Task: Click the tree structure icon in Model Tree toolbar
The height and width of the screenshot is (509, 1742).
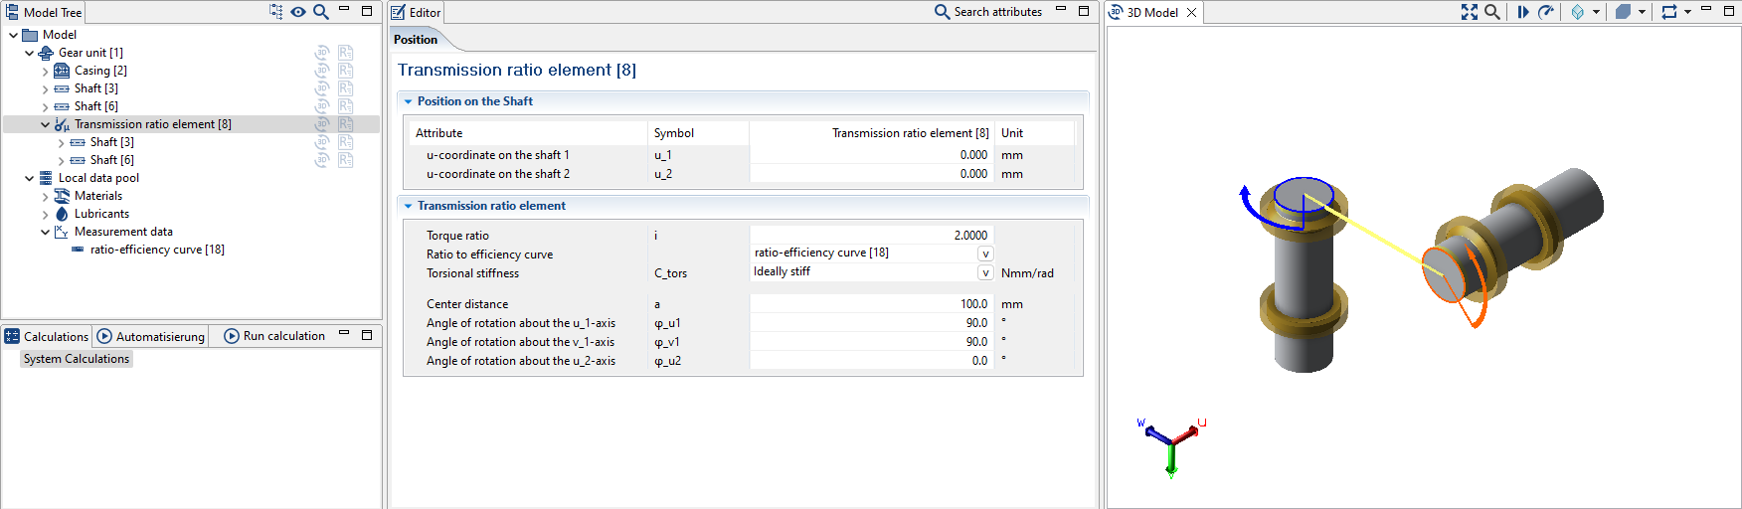Action: pyautogui.click(x=276, y=12)
